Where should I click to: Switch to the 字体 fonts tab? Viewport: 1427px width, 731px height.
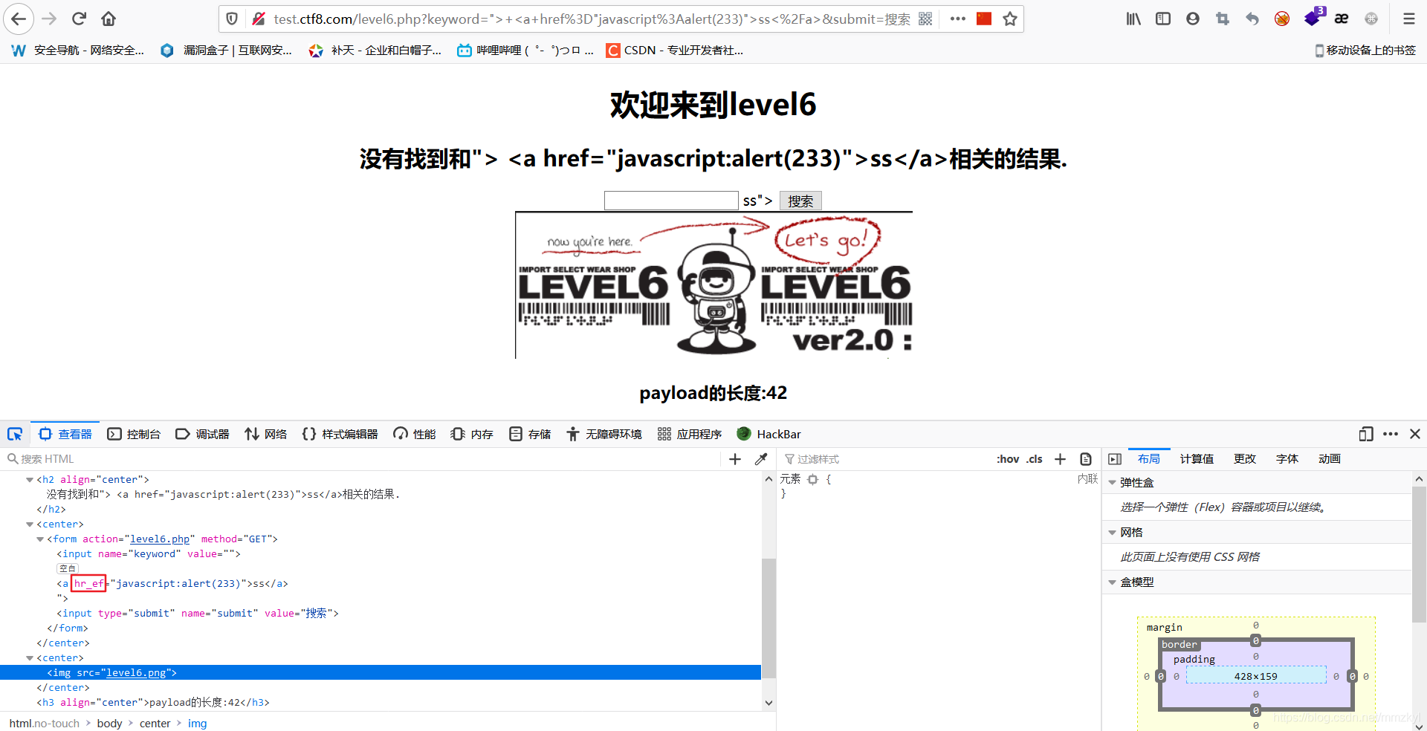tap(1287, 459)
